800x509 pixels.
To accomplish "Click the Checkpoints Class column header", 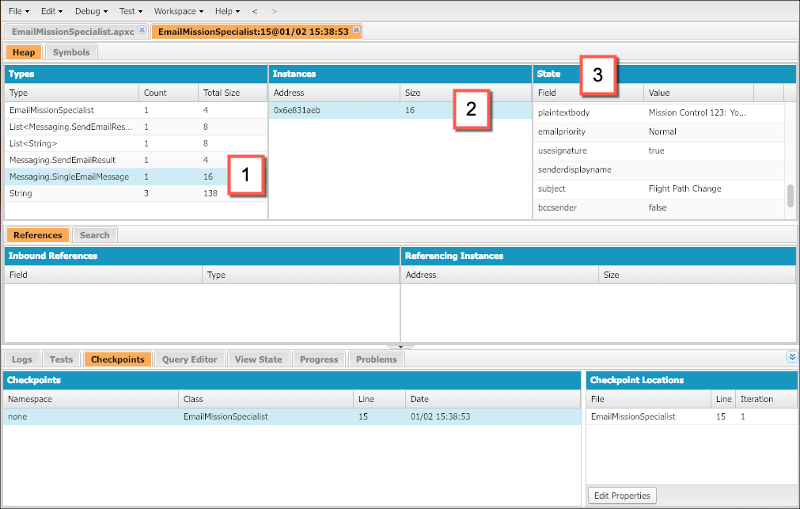I will pyautogui.click(x=266, y=399).
